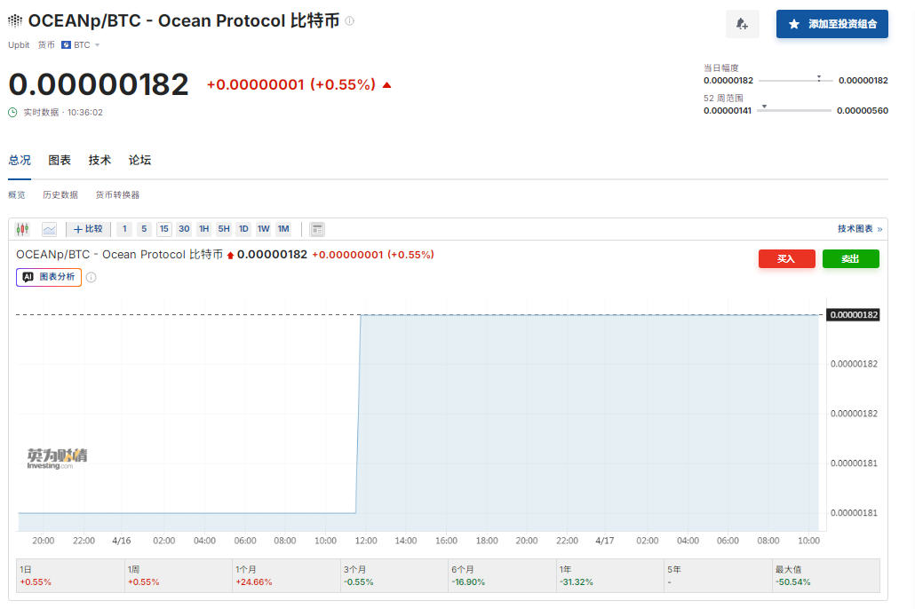The width and height of the screenshot is (915, 609).
Task: Click the Upbit exchange label
Action: coord(19,45)
